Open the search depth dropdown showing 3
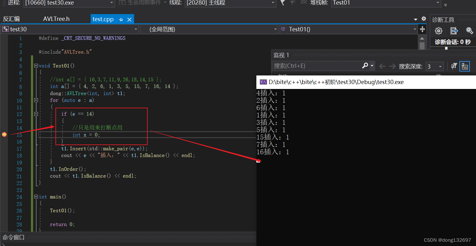 point(435,66)
